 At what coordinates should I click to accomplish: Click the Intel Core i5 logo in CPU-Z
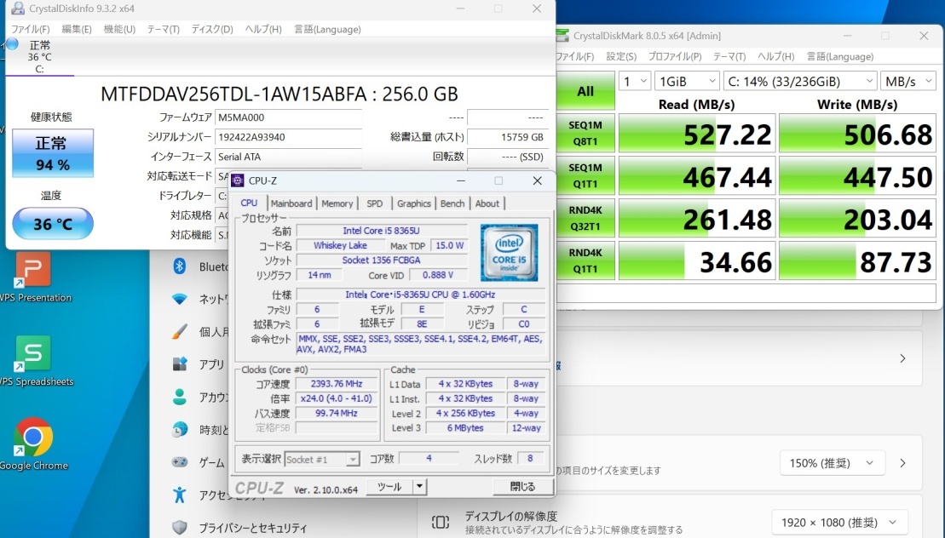tap(510, 253)
